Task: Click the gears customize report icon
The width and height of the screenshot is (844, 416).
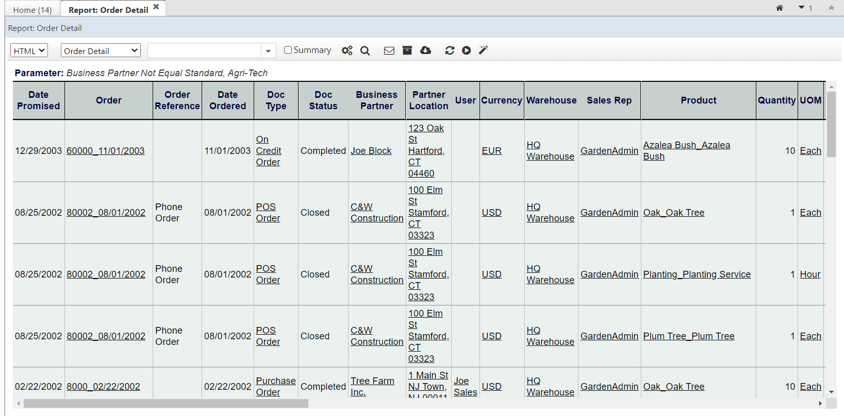Action: point(347,50)
